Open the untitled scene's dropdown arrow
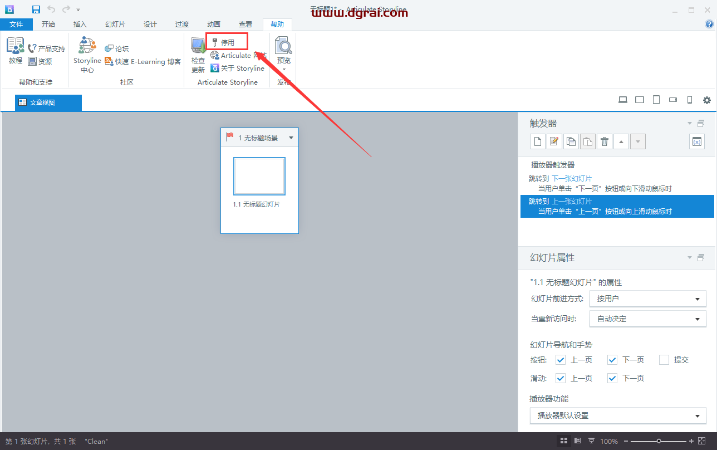 coord(291,137)
